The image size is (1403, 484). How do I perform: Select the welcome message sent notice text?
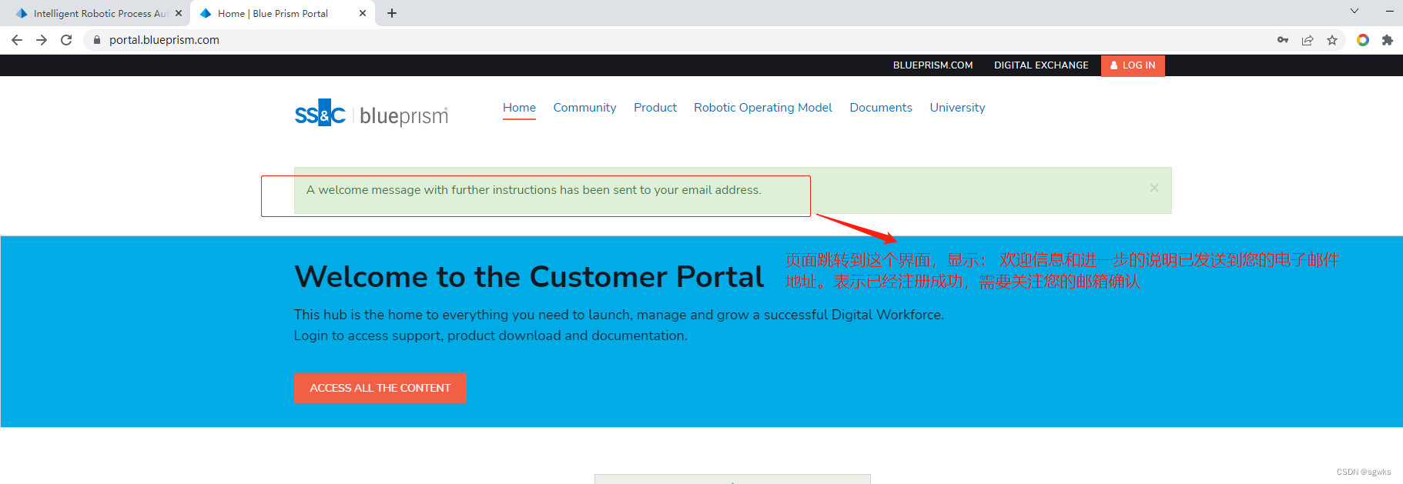pyautogui.click(x=534, y=190)
